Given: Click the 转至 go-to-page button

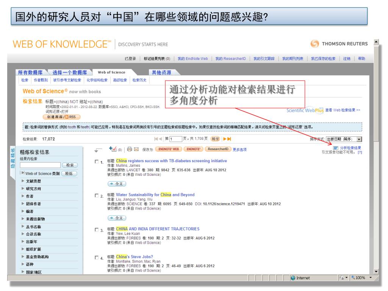Looking at the screenshot, I should (215, 139).
